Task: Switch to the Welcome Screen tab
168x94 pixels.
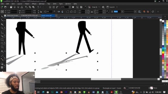Action: [x=13, y=16]
